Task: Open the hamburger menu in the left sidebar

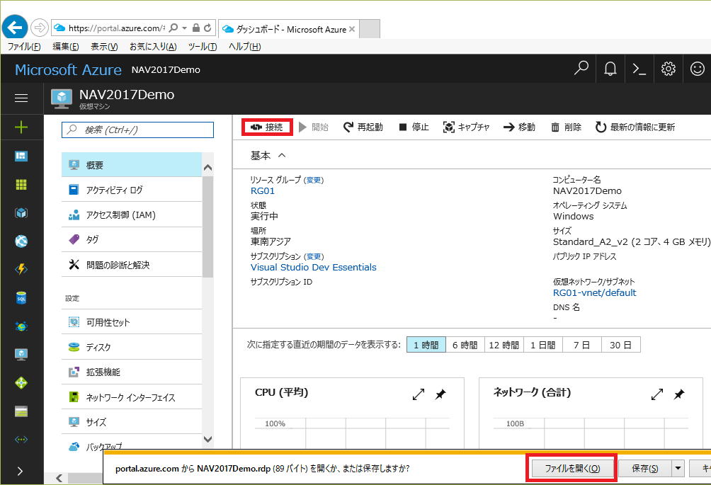Action: click(x=21, y=98)
